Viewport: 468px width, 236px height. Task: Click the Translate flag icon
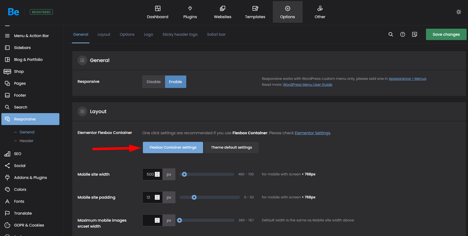[x=7, y=213]
